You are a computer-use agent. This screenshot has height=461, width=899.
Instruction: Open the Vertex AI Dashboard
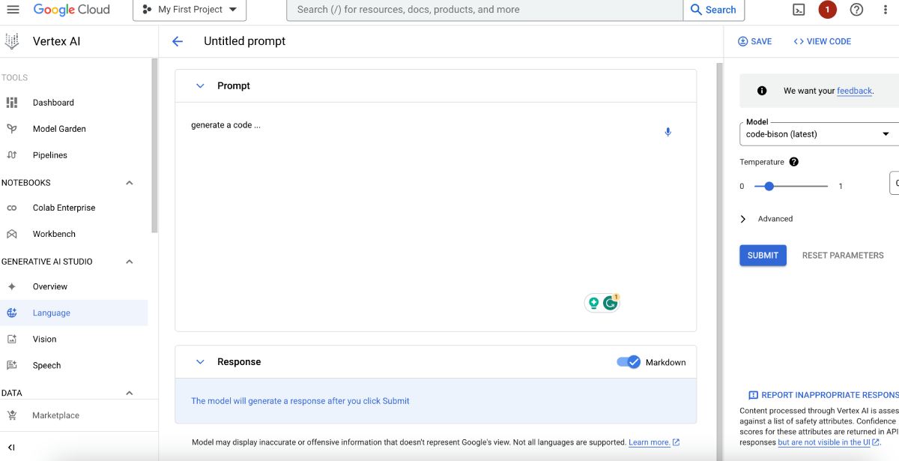[53, 102]
